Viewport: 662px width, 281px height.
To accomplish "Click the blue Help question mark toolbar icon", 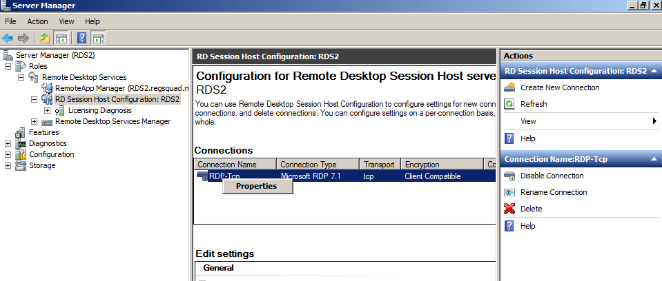I will click(x=81, y=39).
